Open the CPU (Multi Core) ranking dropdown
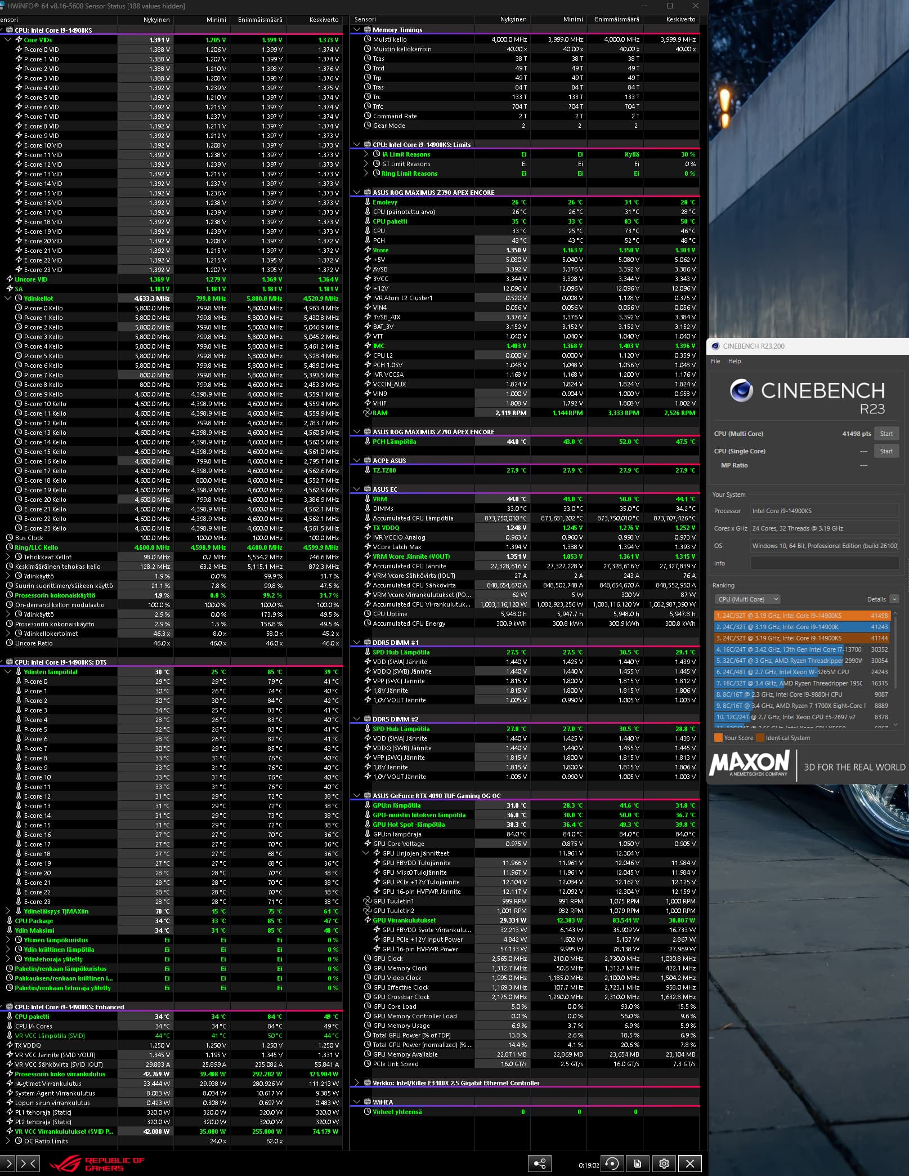This screenshot has height=1176, width=909. 747,599
